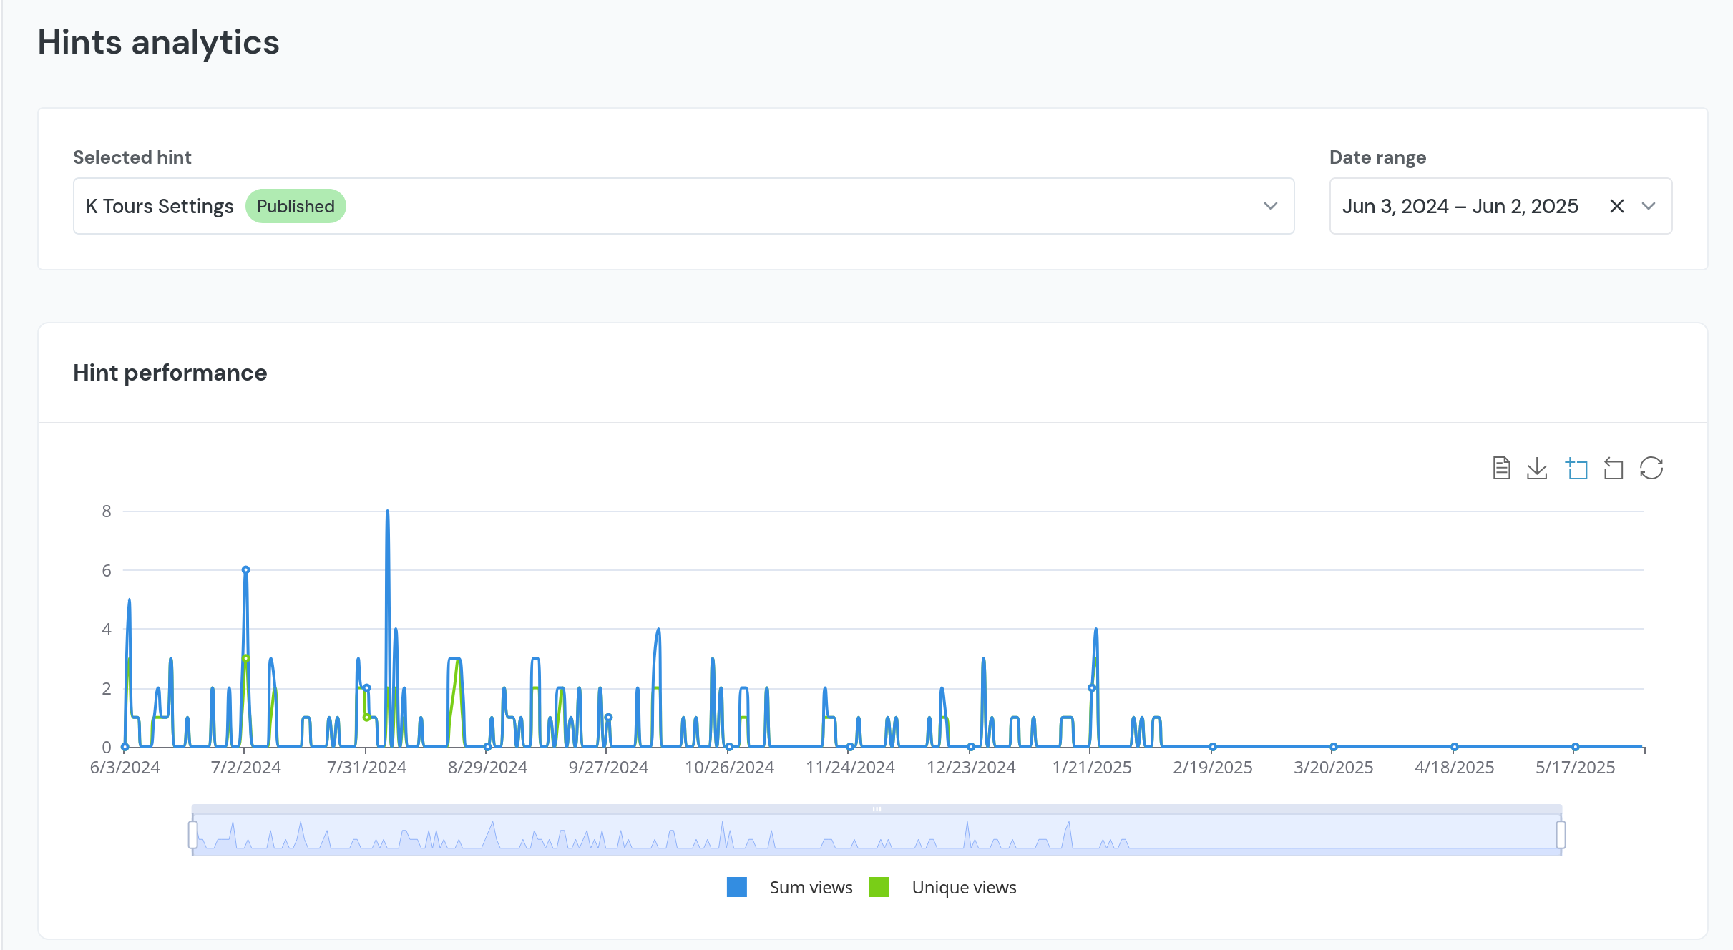Click the zoom reset back icon
The image size is (1733, 950).
tap(1613, 469)
